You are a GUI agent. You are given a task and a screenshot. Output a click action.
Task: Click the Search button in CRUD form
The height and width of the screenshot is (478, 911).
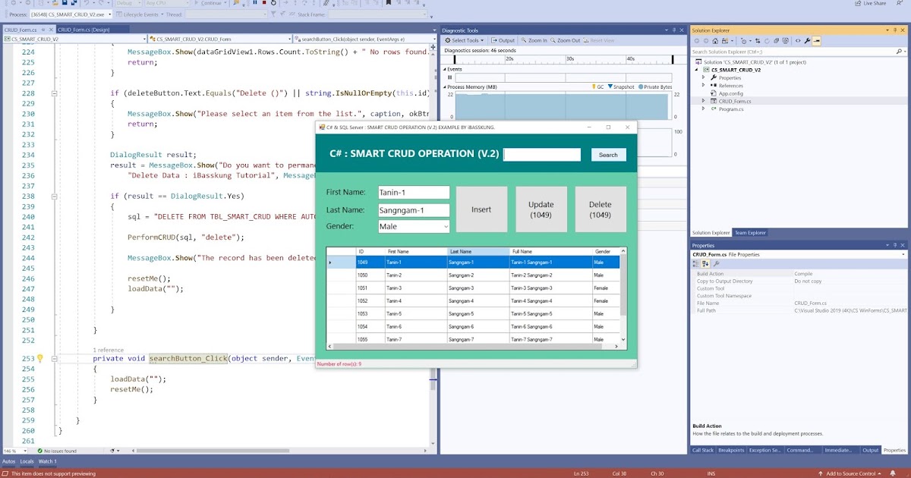[x=608, y=154]
